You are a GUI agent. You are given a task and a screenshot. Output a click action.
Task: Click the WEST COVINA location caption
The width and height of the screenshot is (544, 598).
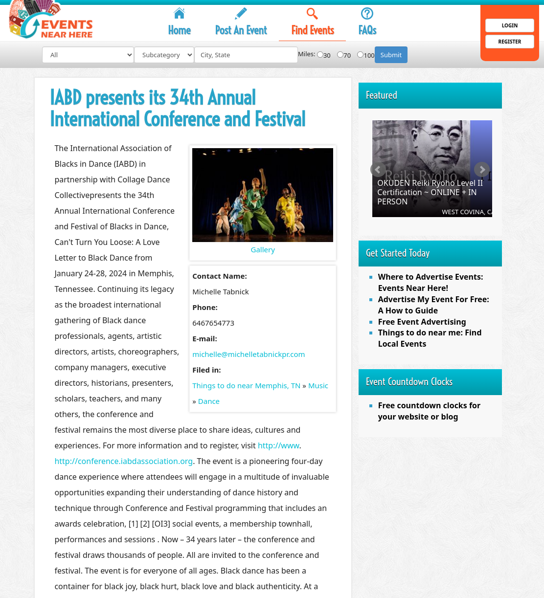pos(467,212)
